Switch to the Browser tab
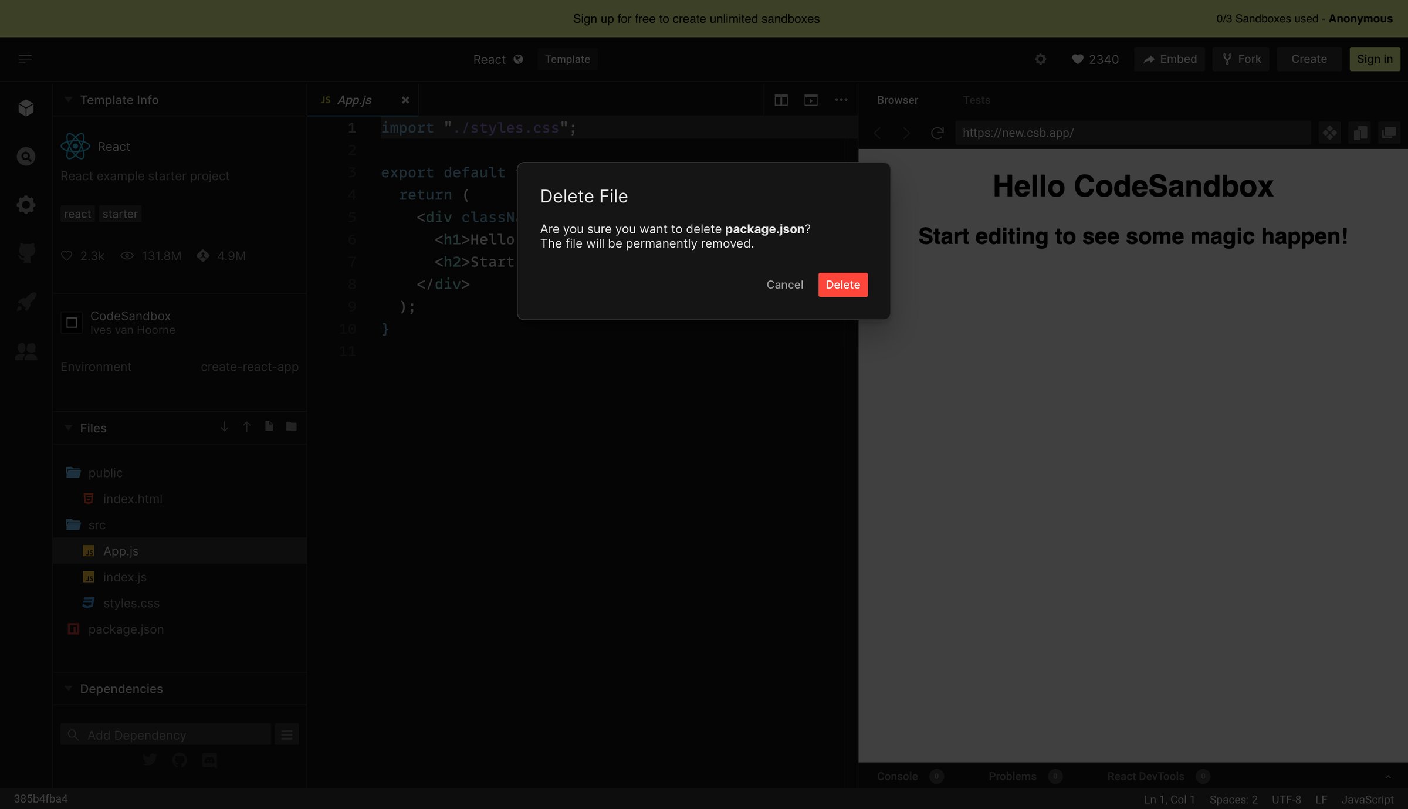This screenshot has width=1408, height=809. point(897,100)
